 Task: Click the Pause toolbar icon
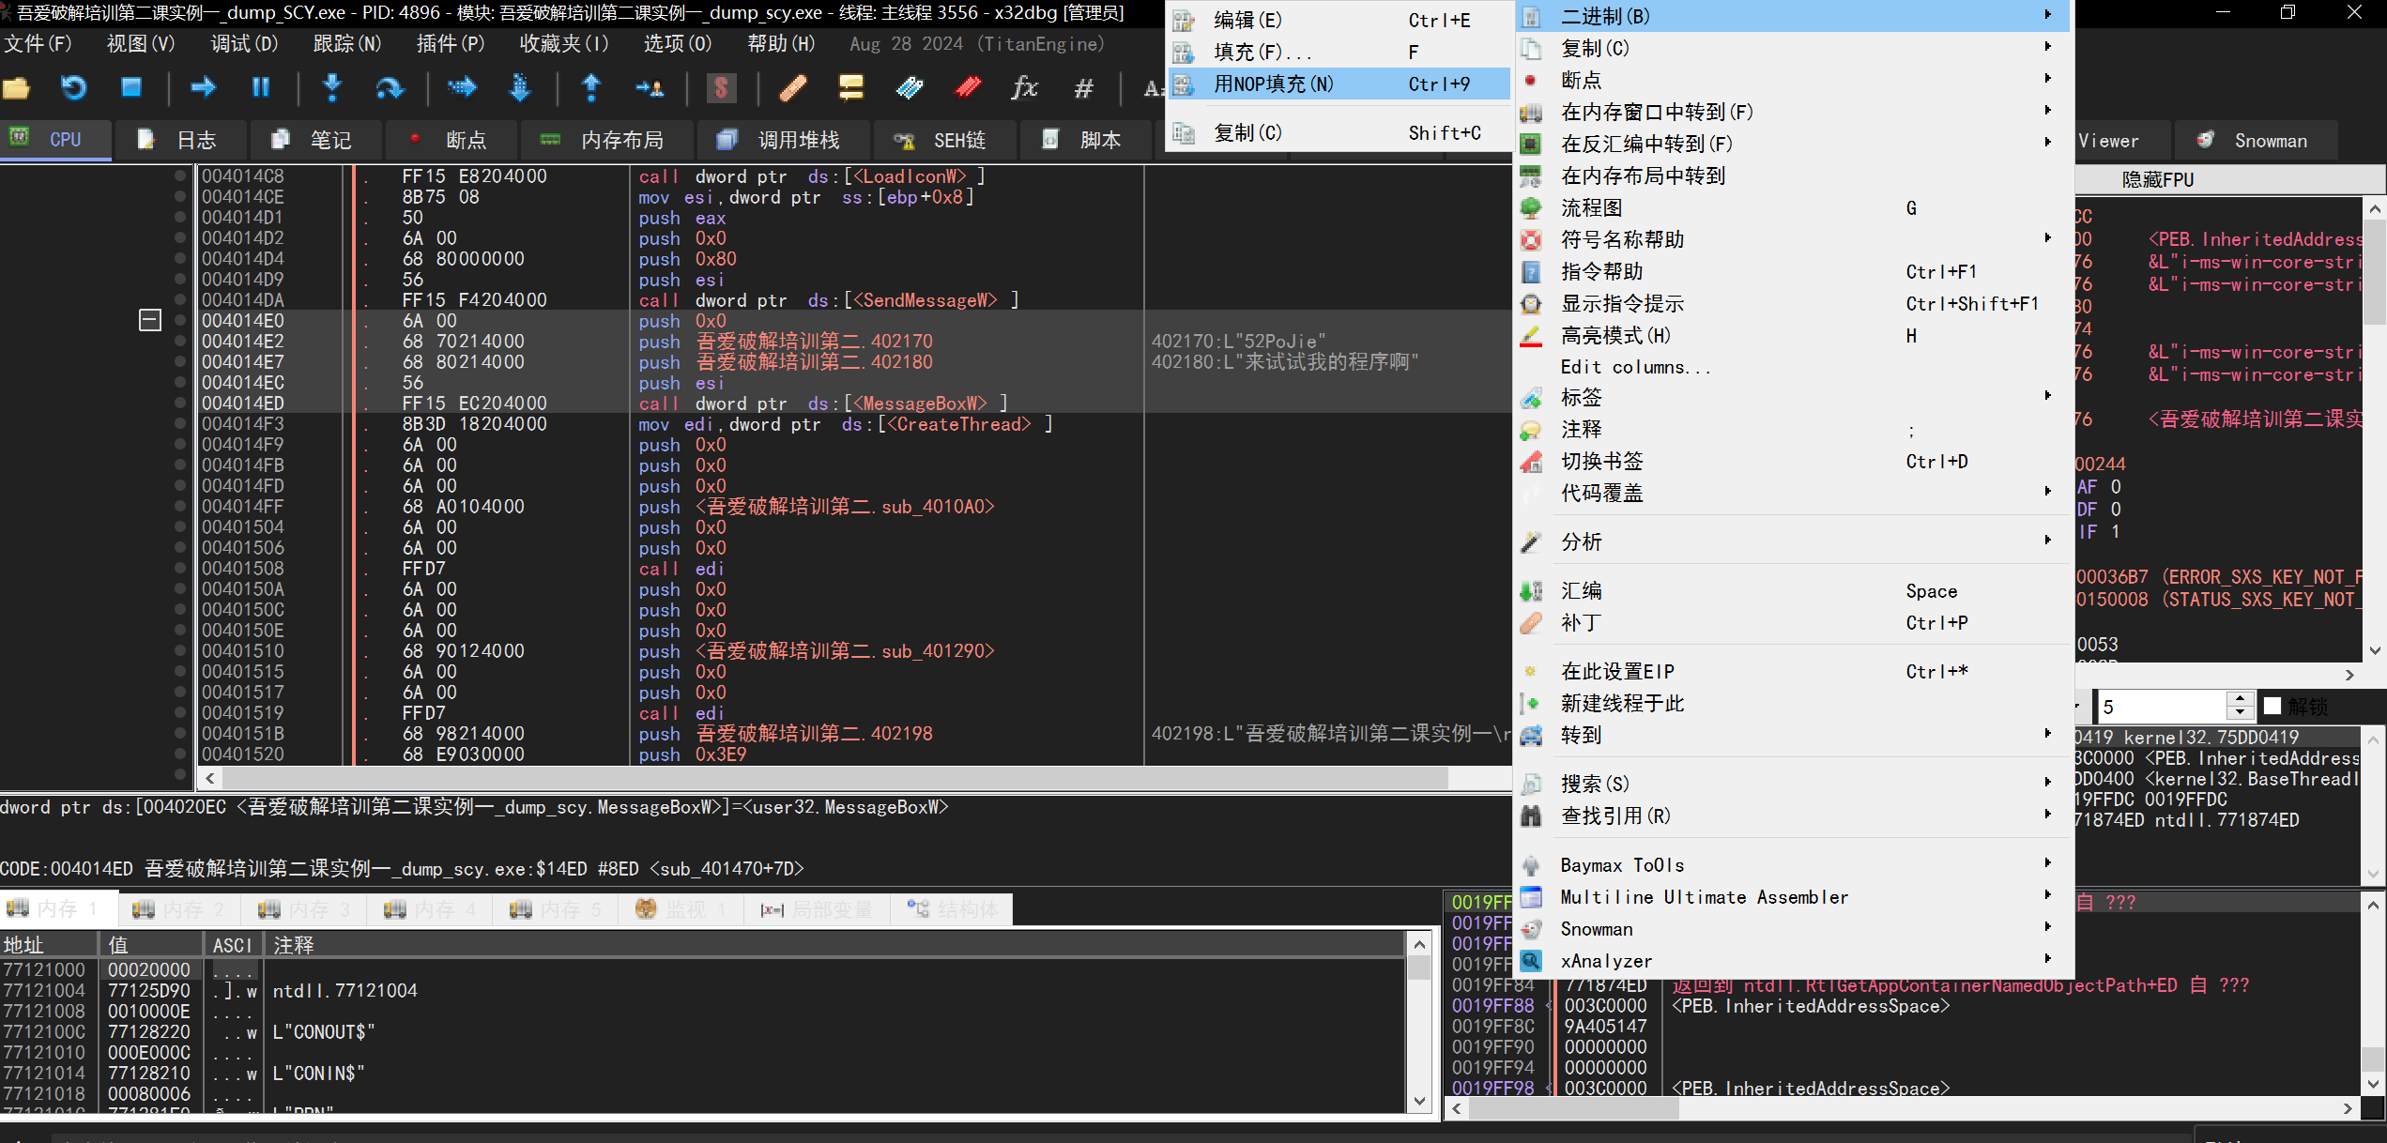[261, 88]
